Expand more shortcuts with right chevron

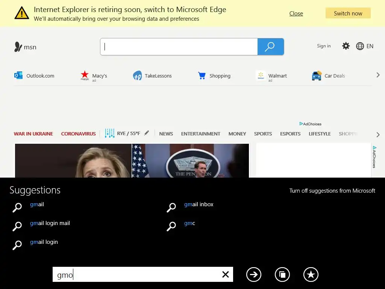coord(378,75)
